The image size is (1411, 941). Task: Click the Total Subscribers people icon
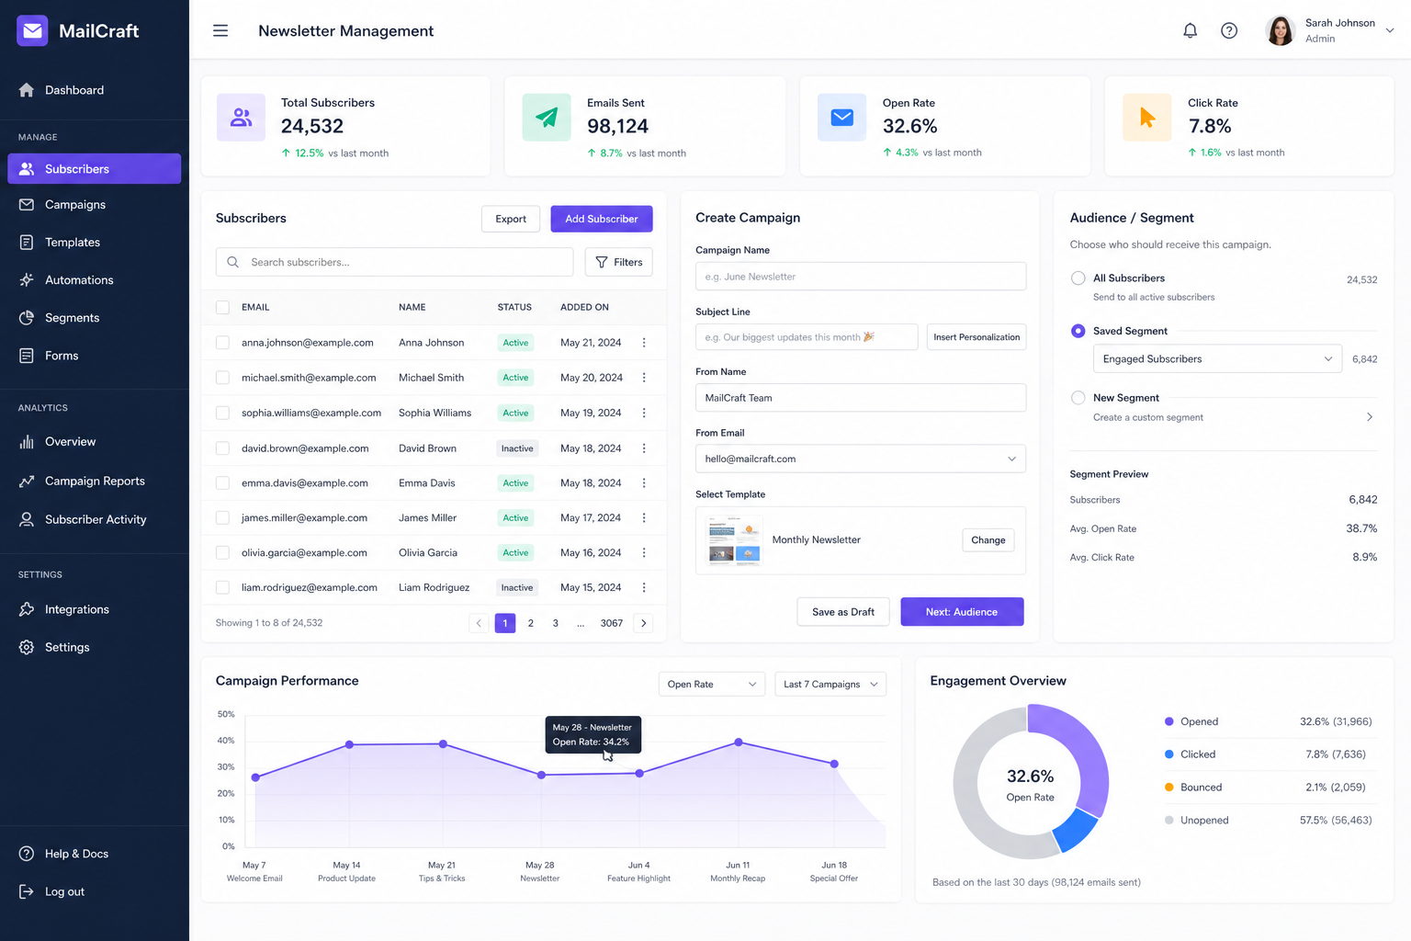pos(241,118)
